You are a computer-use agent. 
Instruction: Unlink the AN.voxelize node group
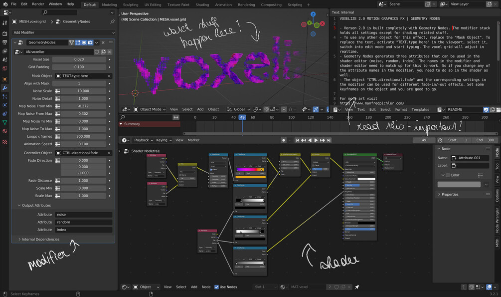pos(109,52)
